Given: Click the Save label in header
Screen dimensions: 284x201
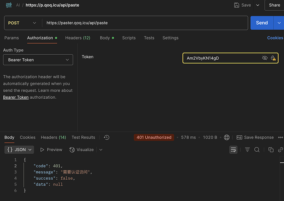Looking at the screenshot, I should (246, 5).
